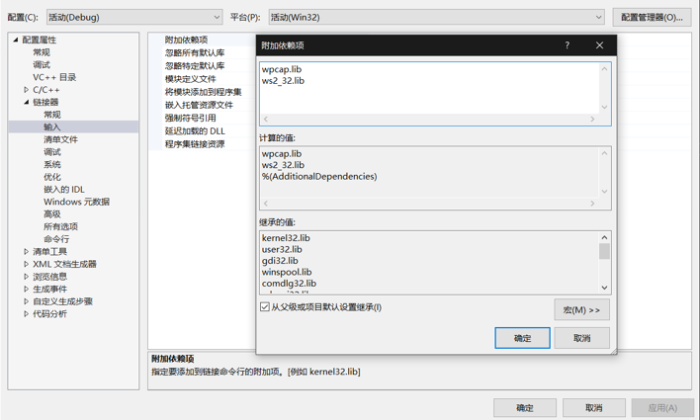
Task: Expand the 浏览信息 tree node
Action: [27, 277]
